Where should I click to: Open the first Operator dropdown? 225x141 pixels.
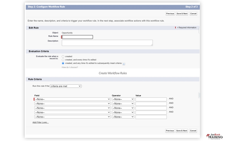123,99
